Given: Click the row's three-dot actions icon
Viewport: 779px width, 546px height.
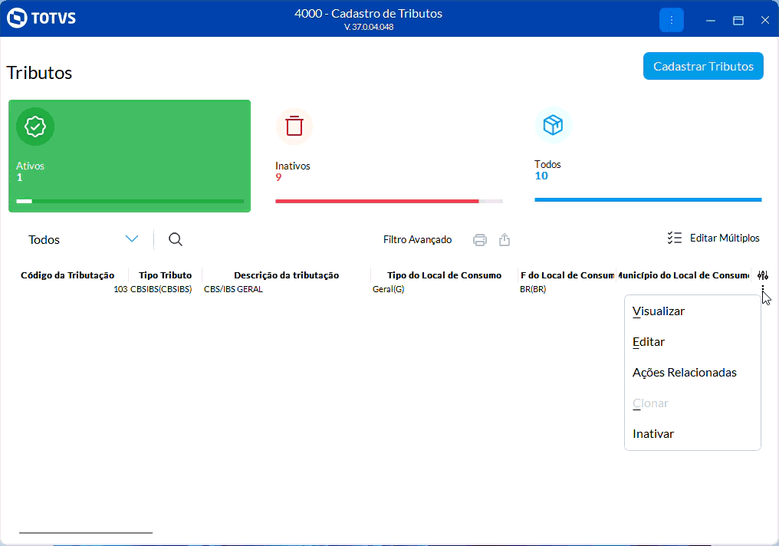Looking at the screenshot, I should [x=763, y=289].
